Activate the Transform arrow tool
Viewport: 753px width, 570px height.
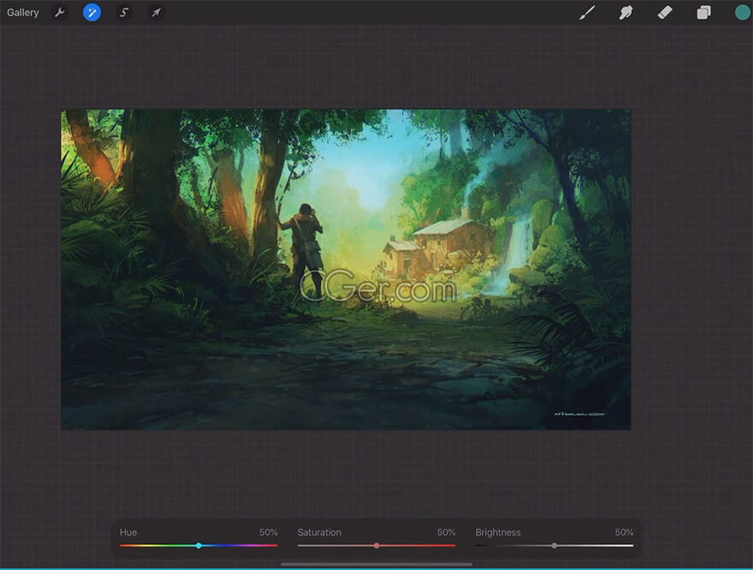click(x=156, y=13)
